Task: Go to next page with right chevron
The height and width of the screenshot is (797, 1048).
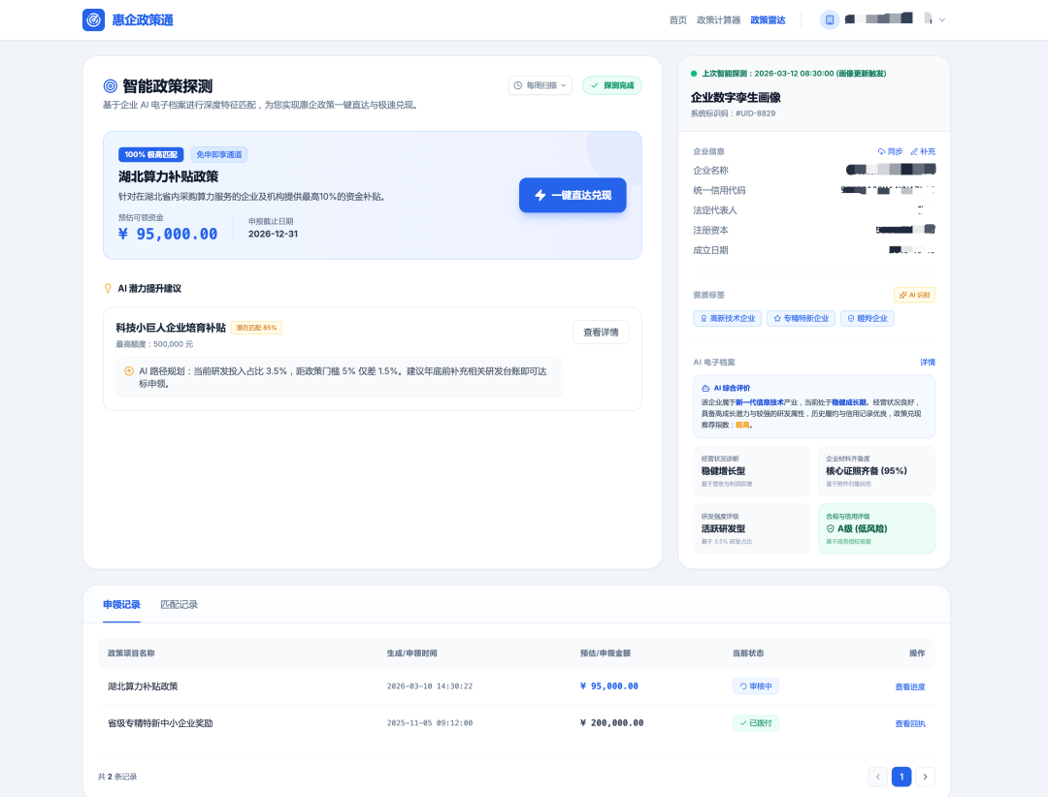Action: (x=925, y=777)
